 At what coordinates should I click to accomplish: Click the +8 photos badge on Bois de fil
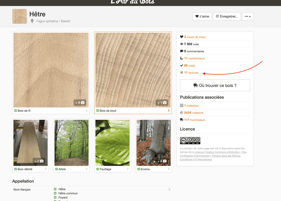click(80, 103)
